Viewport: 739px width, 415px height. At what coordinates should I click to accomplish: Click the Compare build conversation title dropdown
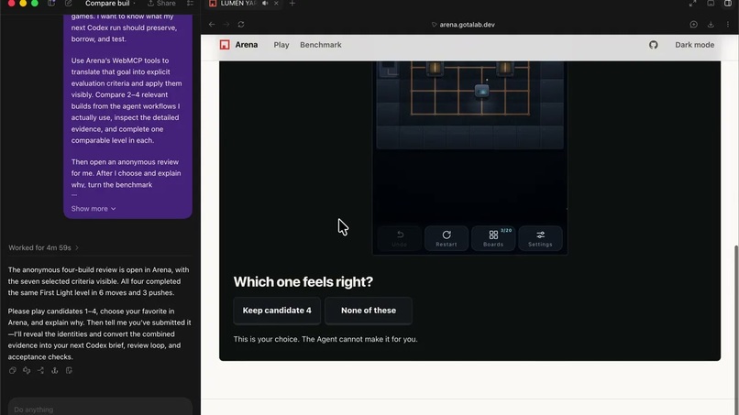[110, 4]
